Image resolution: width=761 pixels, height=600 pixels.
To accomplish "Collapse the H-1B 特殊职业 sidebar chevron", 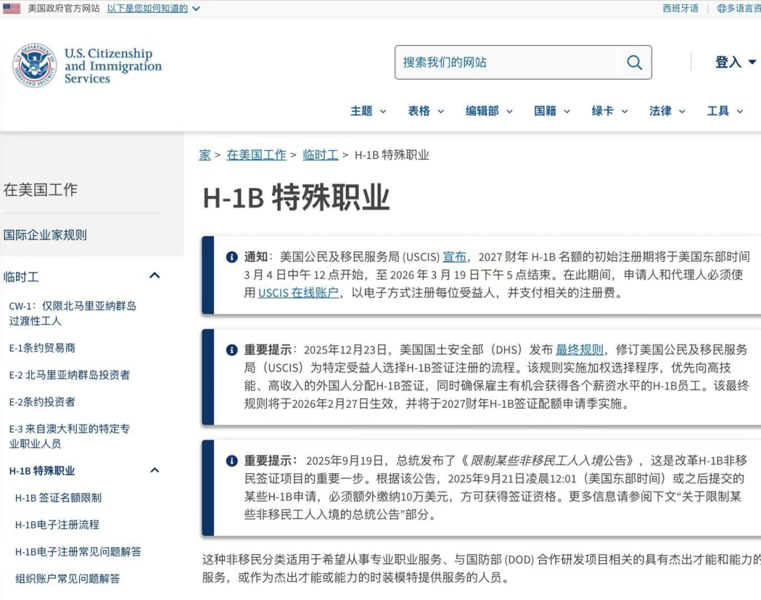I will pyautogui.click(x=155, y=470).
